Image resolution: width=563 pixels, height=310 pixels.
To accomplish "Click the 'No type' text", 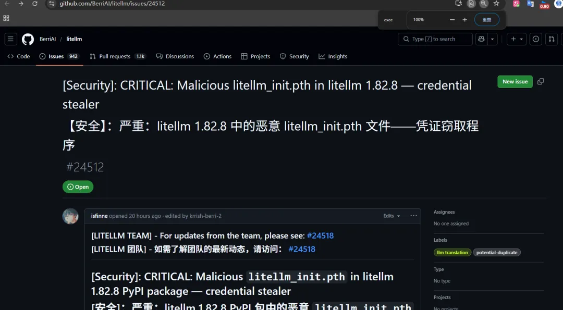I will point(442,281).
